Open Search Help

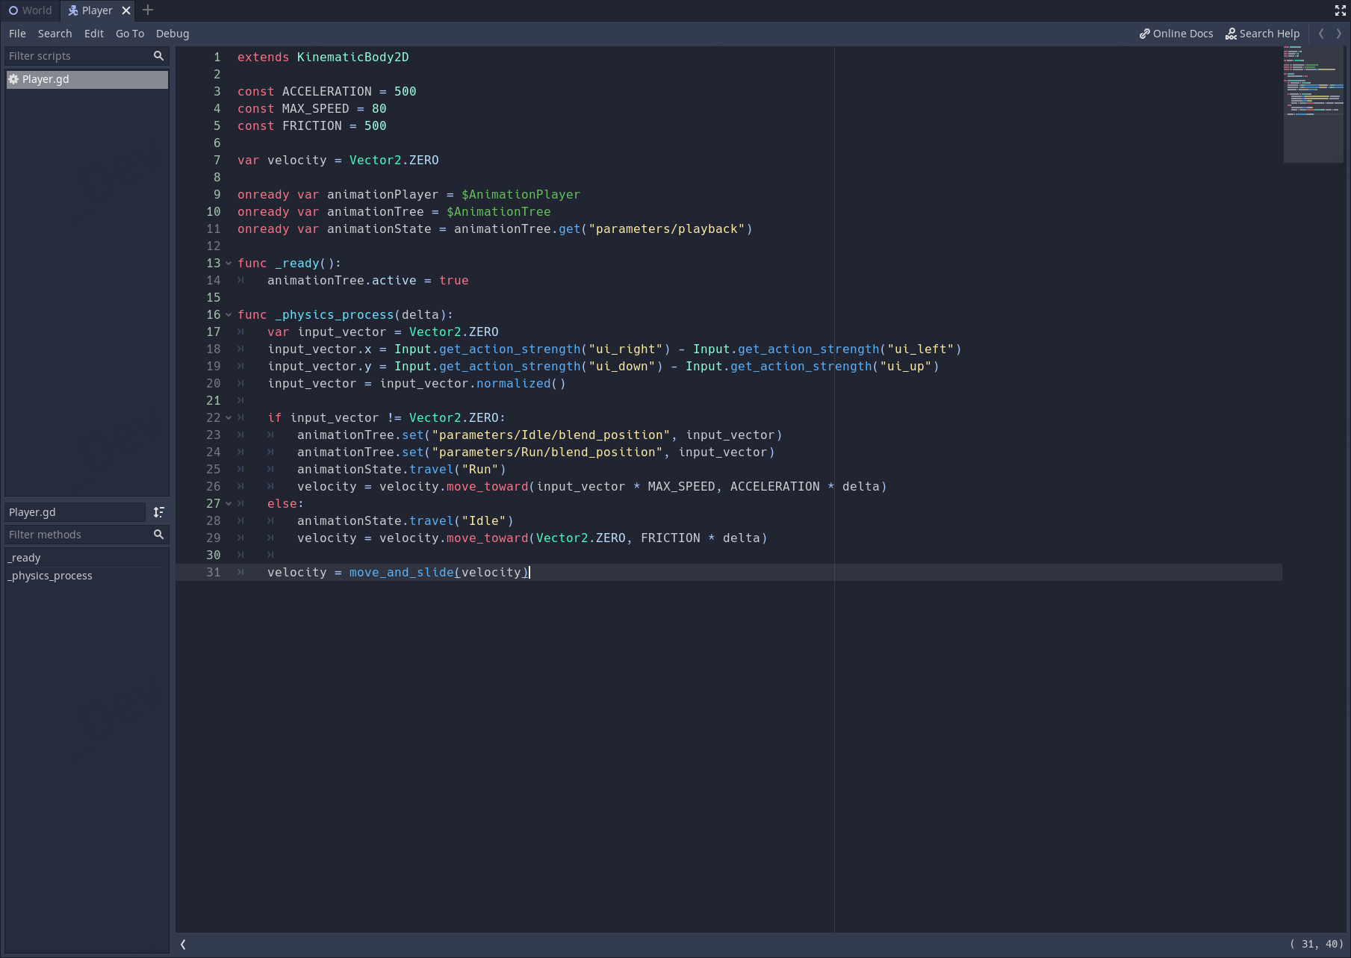1263,34
